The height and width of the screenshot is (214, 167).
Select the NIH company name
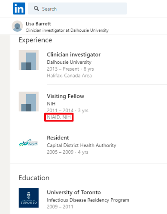(51, 104)
